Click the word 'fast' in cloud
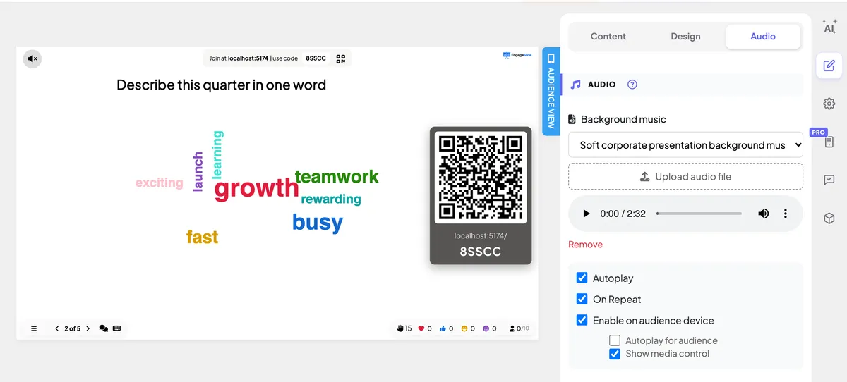 [203, 237]
